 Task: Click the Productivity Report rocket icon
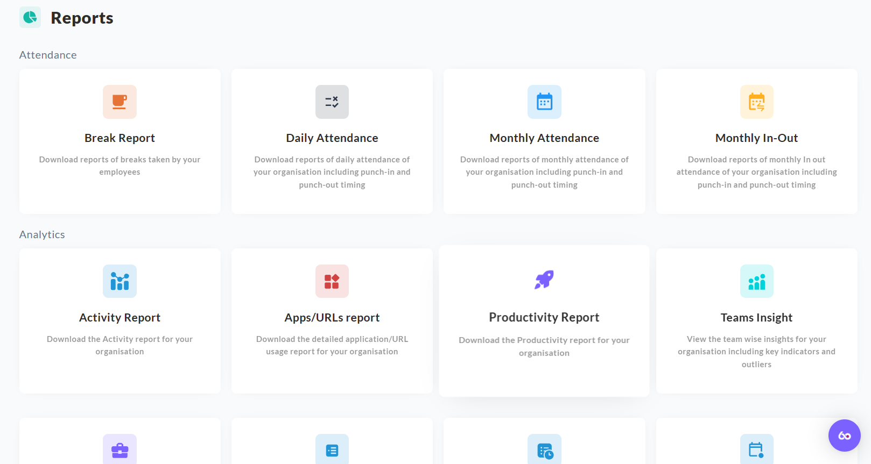tap(544, 280)
